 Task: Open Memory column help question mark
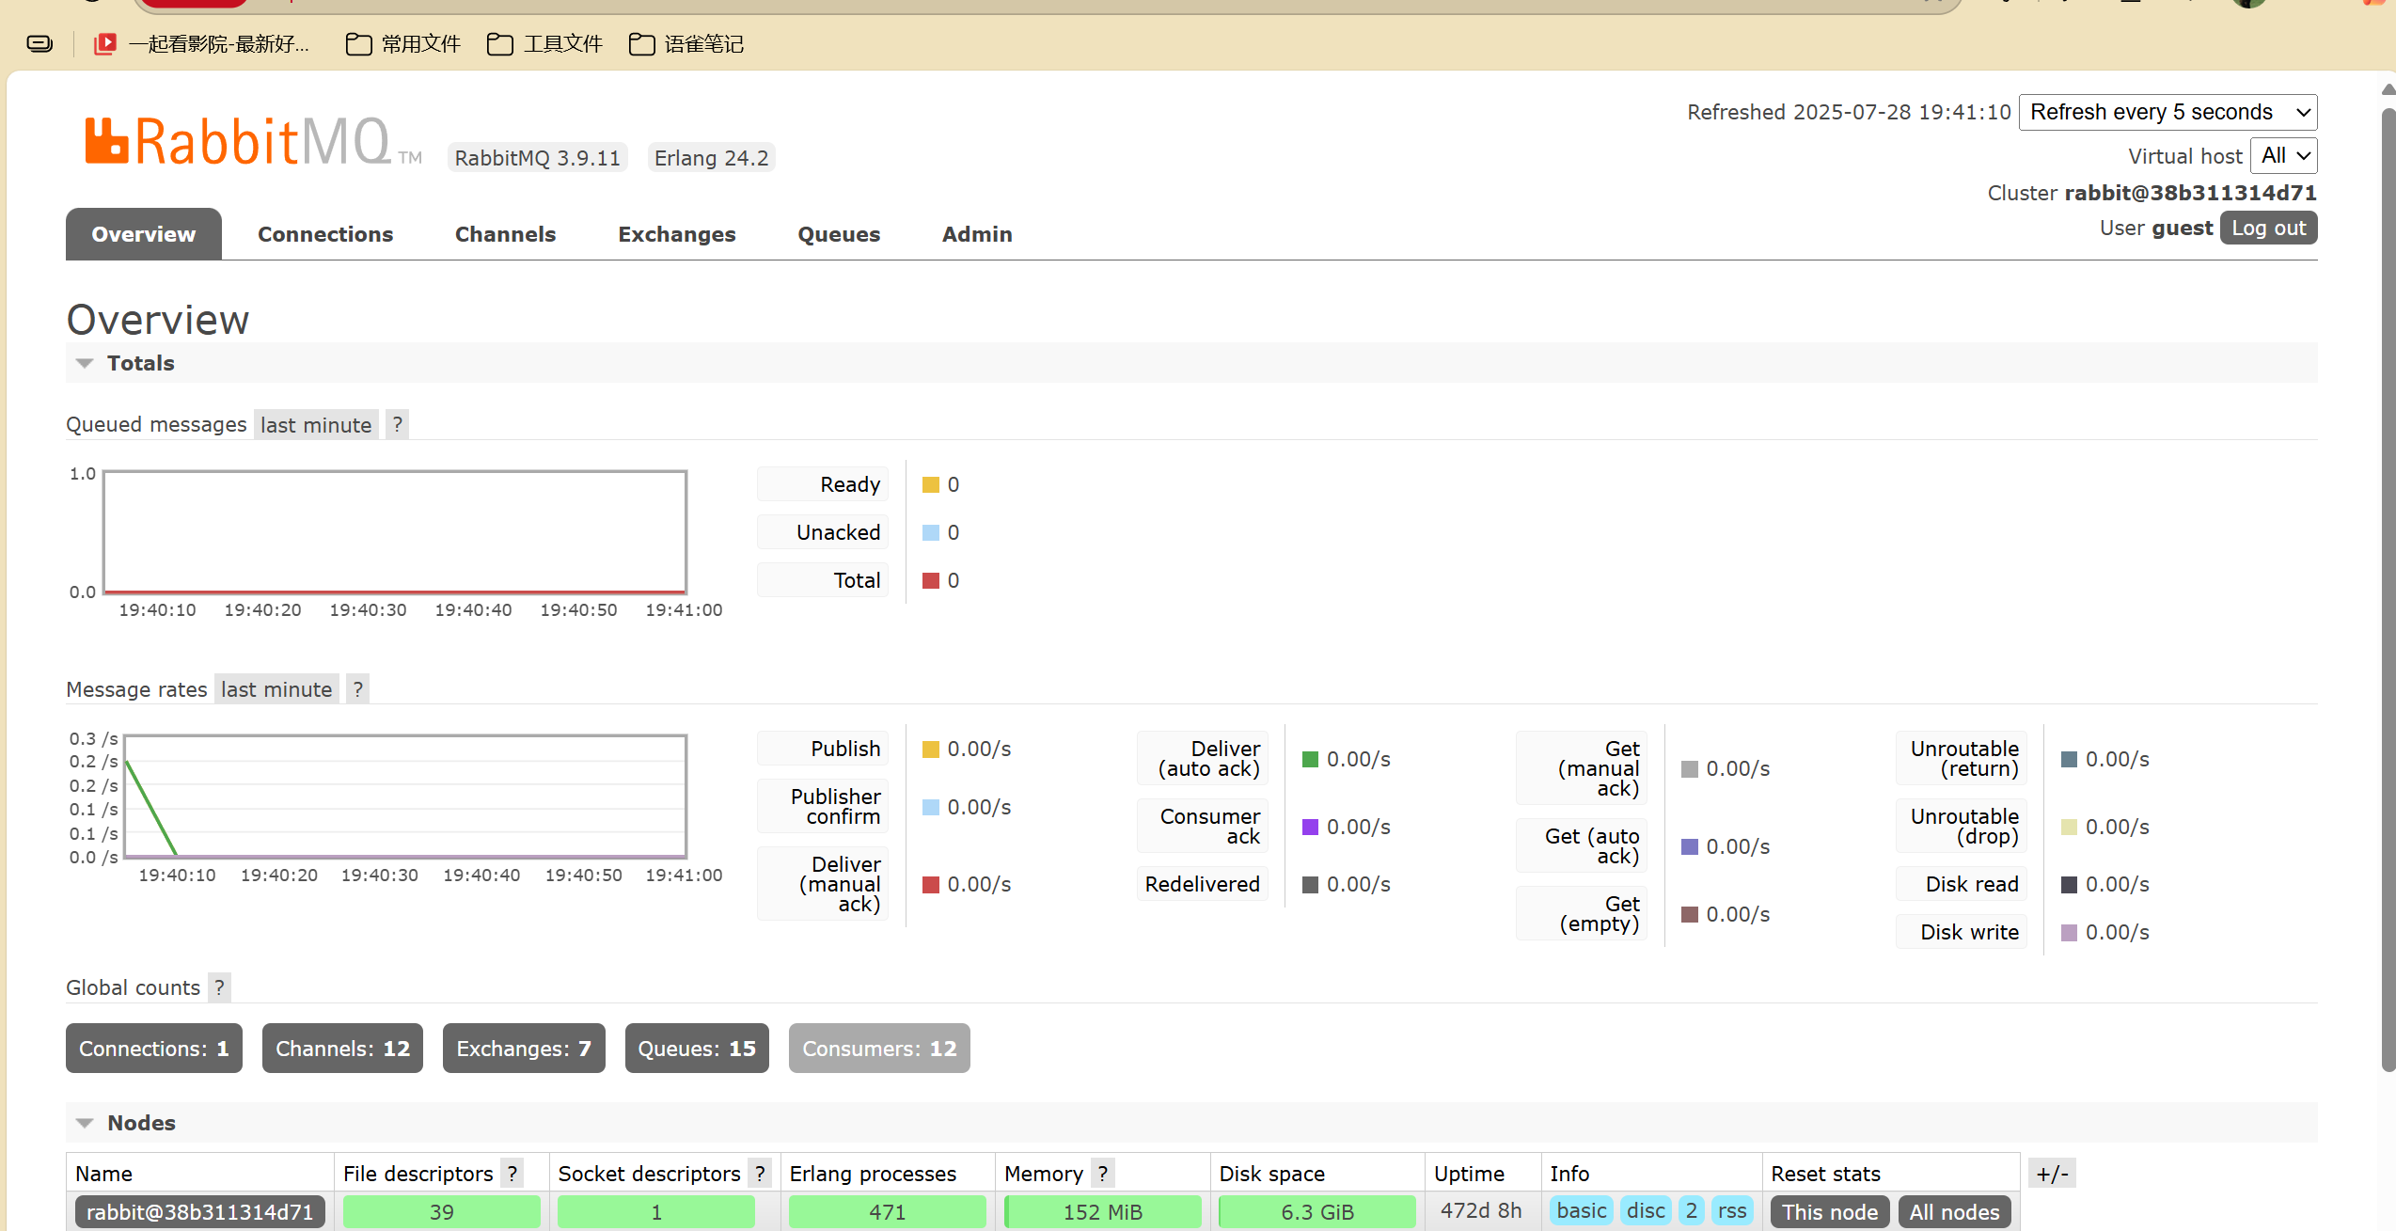[x=1103, y=1174]
